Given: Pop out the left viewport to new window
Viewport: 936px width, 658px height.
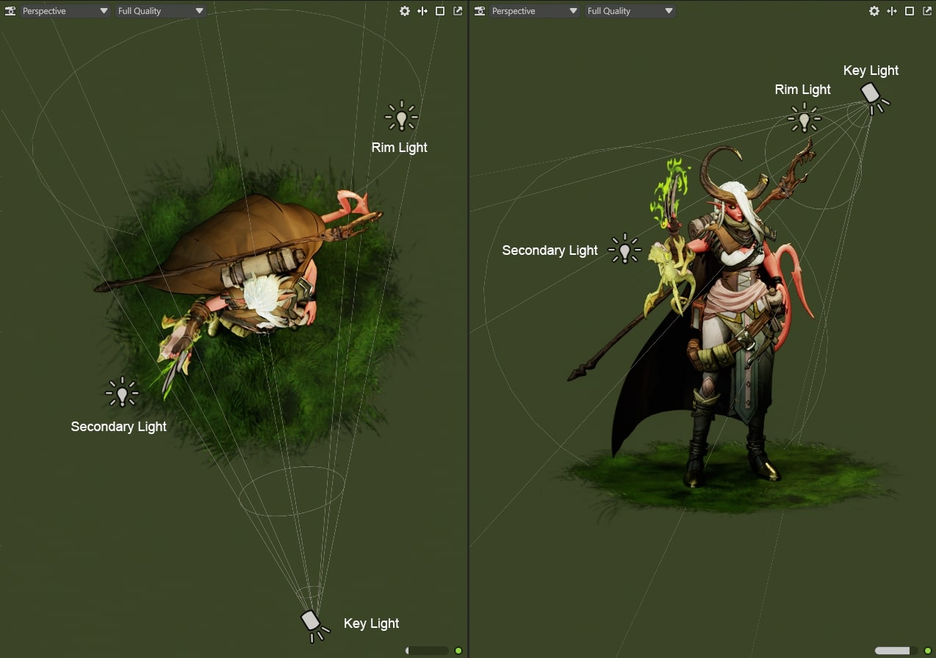Looking at the screenshot, I should click(458, 11).
